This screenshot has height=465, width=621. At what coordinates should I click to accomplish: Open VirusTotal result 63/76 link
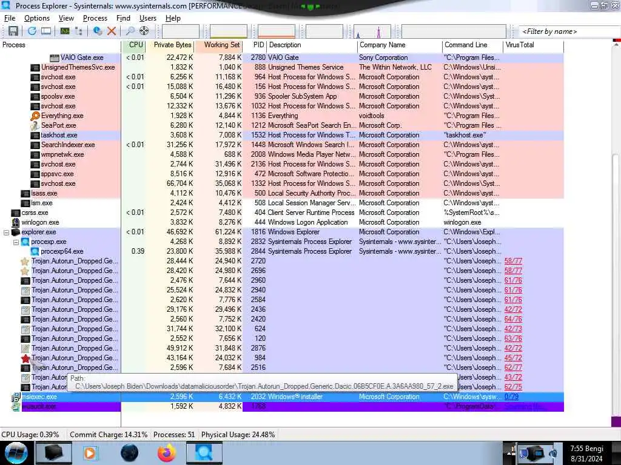(513, 338)
